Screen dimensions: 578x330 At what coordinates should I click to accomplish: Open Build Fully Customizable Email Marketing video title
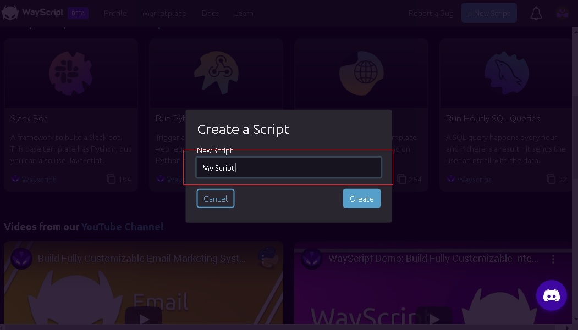141,258
